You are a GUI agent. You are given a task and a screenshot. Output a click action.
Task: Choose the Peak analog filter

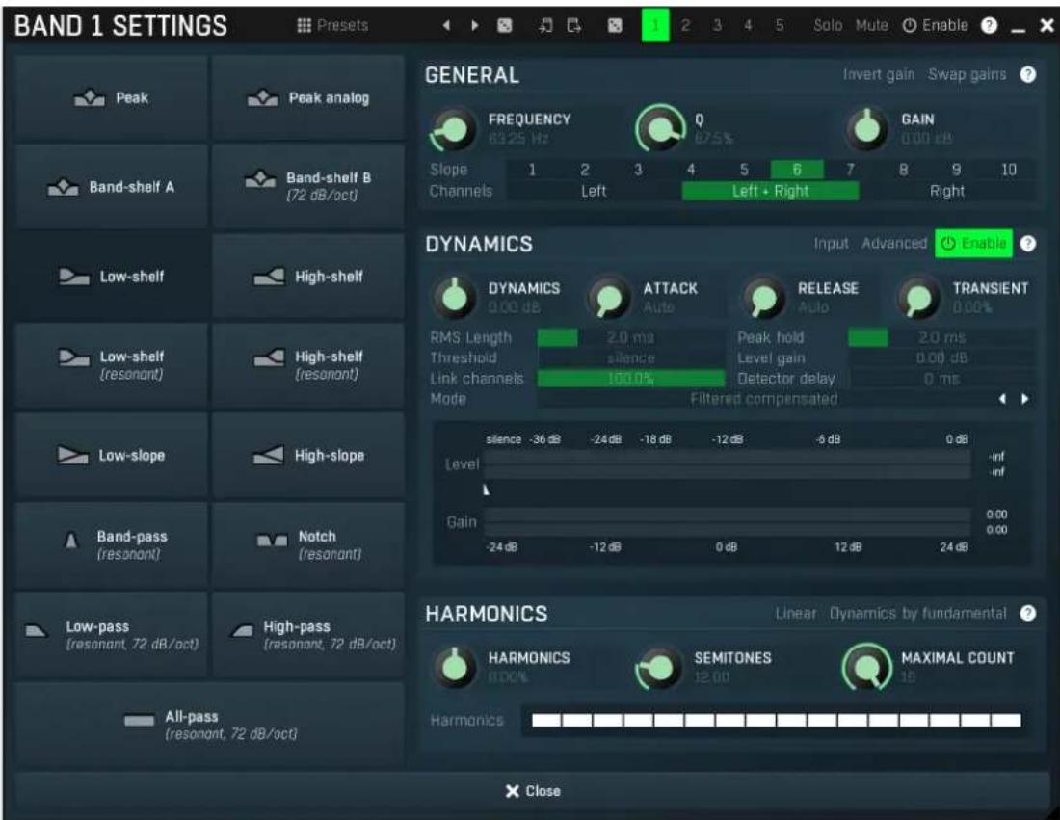coord(308,98)
